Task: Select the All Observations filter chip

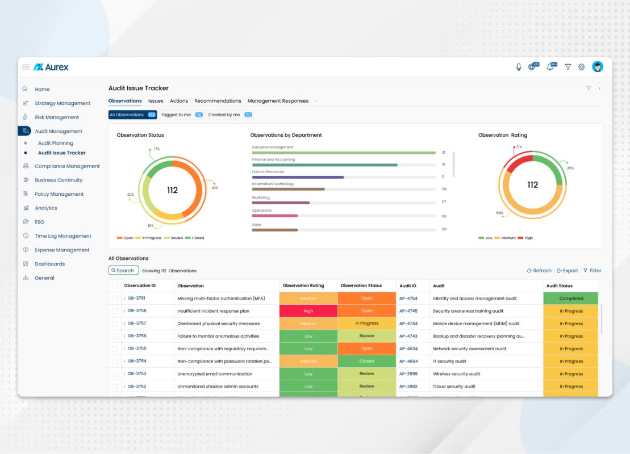Action: click(x=132, y=115)
